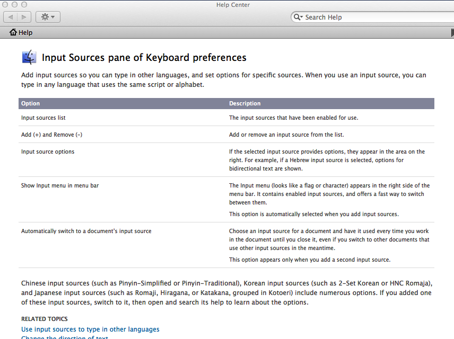This screenshot has height=339, width=454.
Task: Open the magnifying glass search options
Action: 298,17
